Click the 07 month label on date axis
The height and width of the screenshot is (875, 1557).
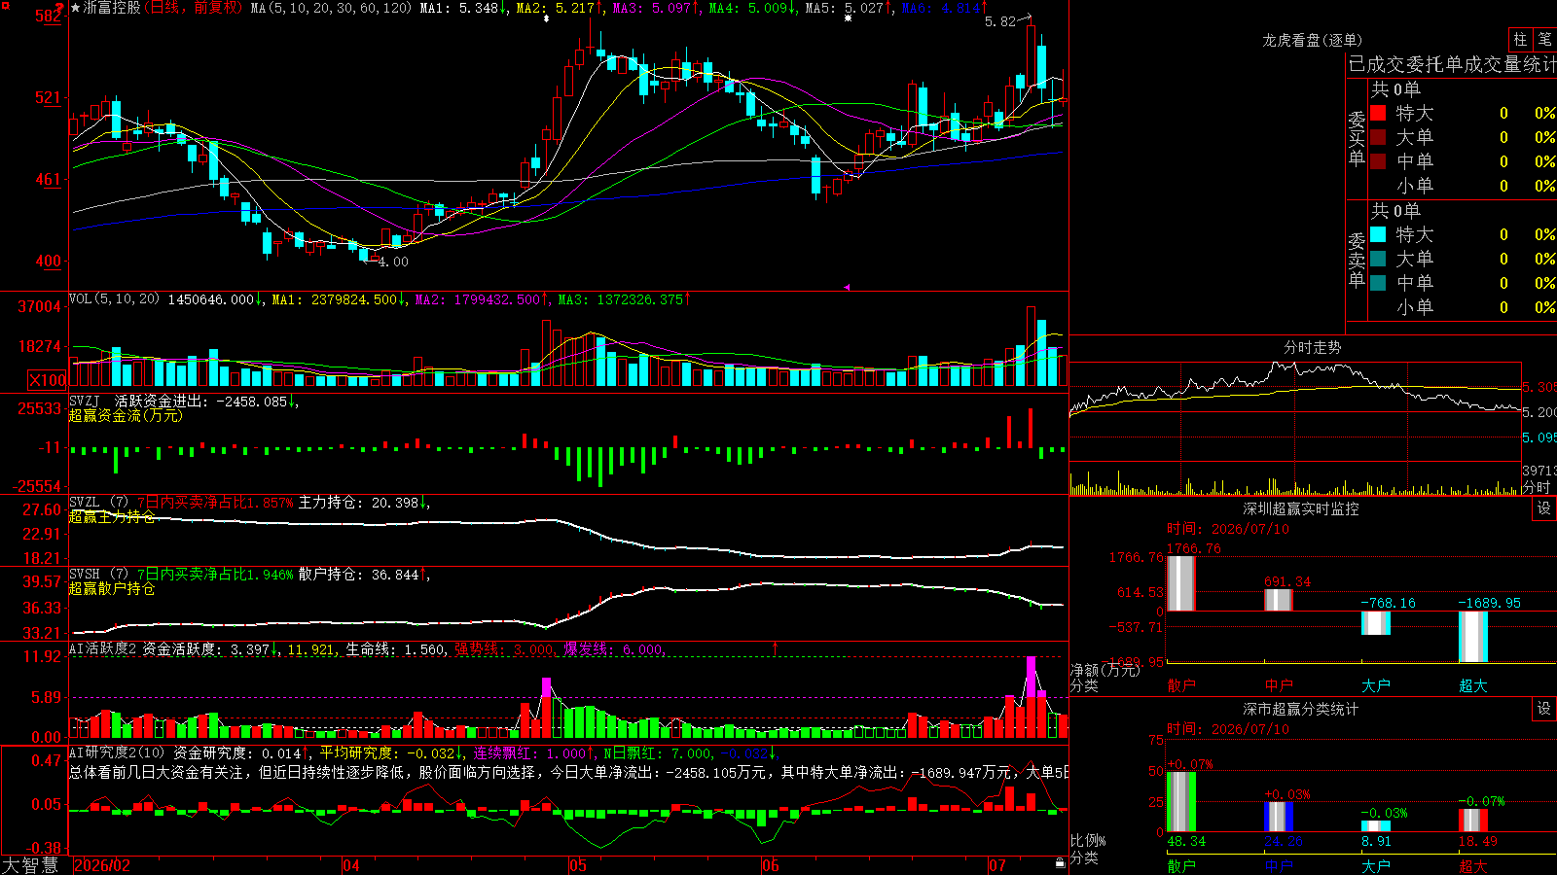pyautogui.click(x=997, y=865)
